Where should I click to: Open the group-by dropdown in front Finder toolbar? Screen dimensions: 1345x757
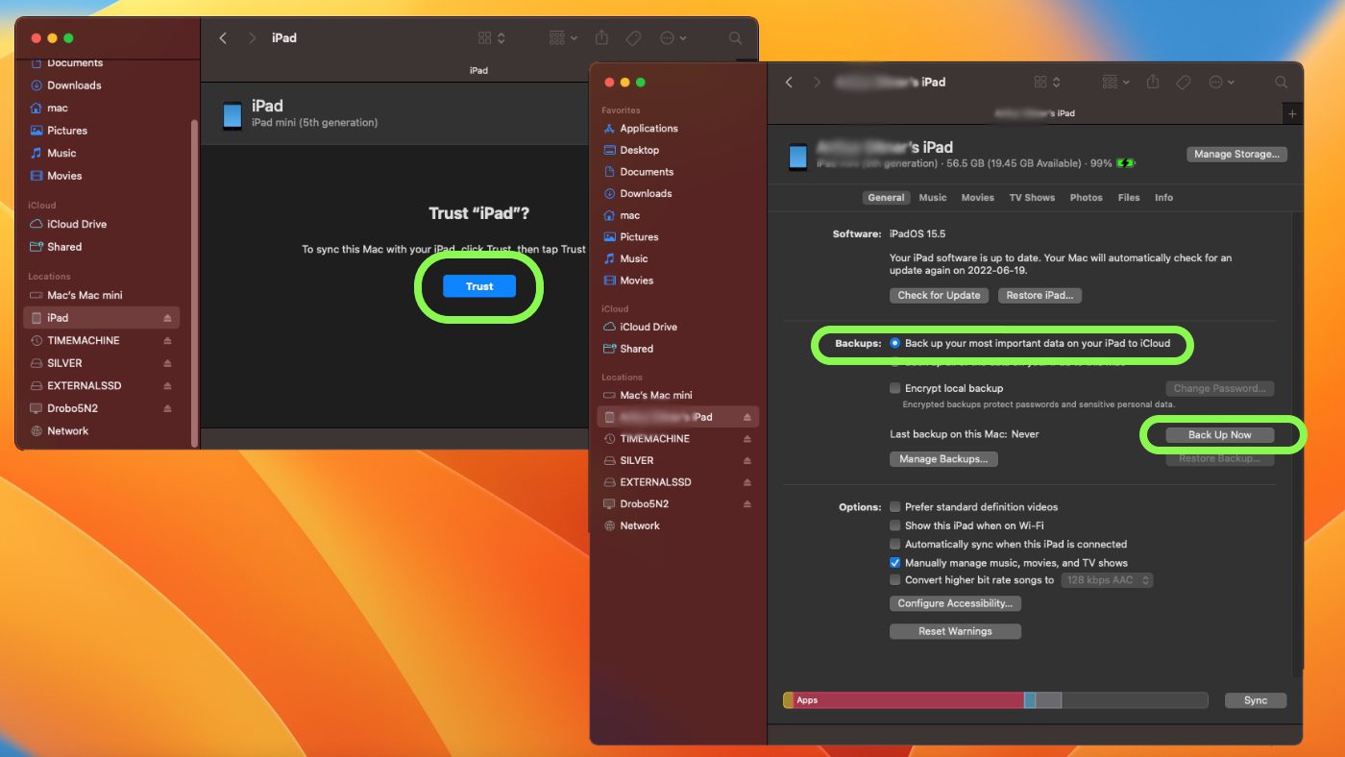click(x=1114, y=83)
